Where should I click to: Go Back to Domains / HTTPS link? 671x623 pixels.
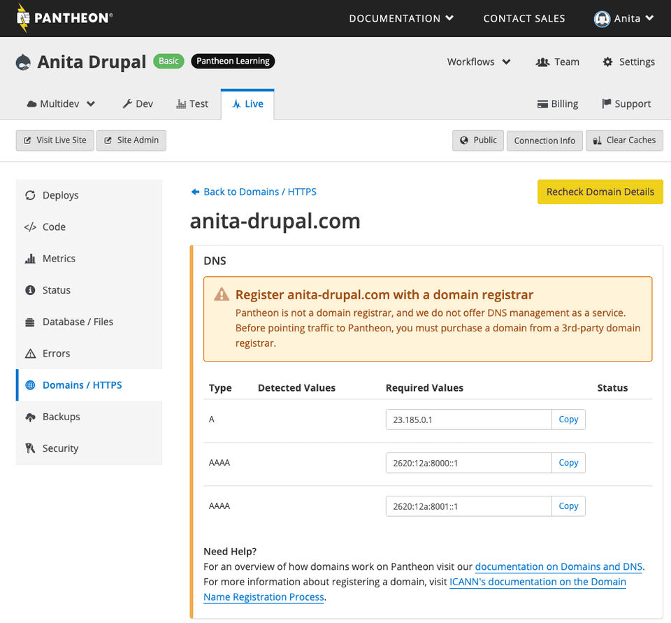254,192
